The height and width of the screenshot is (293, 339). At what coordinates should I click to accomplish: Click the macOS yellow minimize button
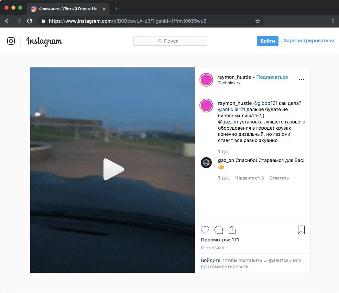[13, 8]
